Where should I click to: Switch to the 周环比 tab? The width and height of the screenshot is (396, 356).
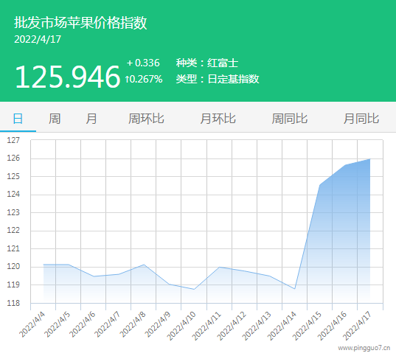pos(146,118)
